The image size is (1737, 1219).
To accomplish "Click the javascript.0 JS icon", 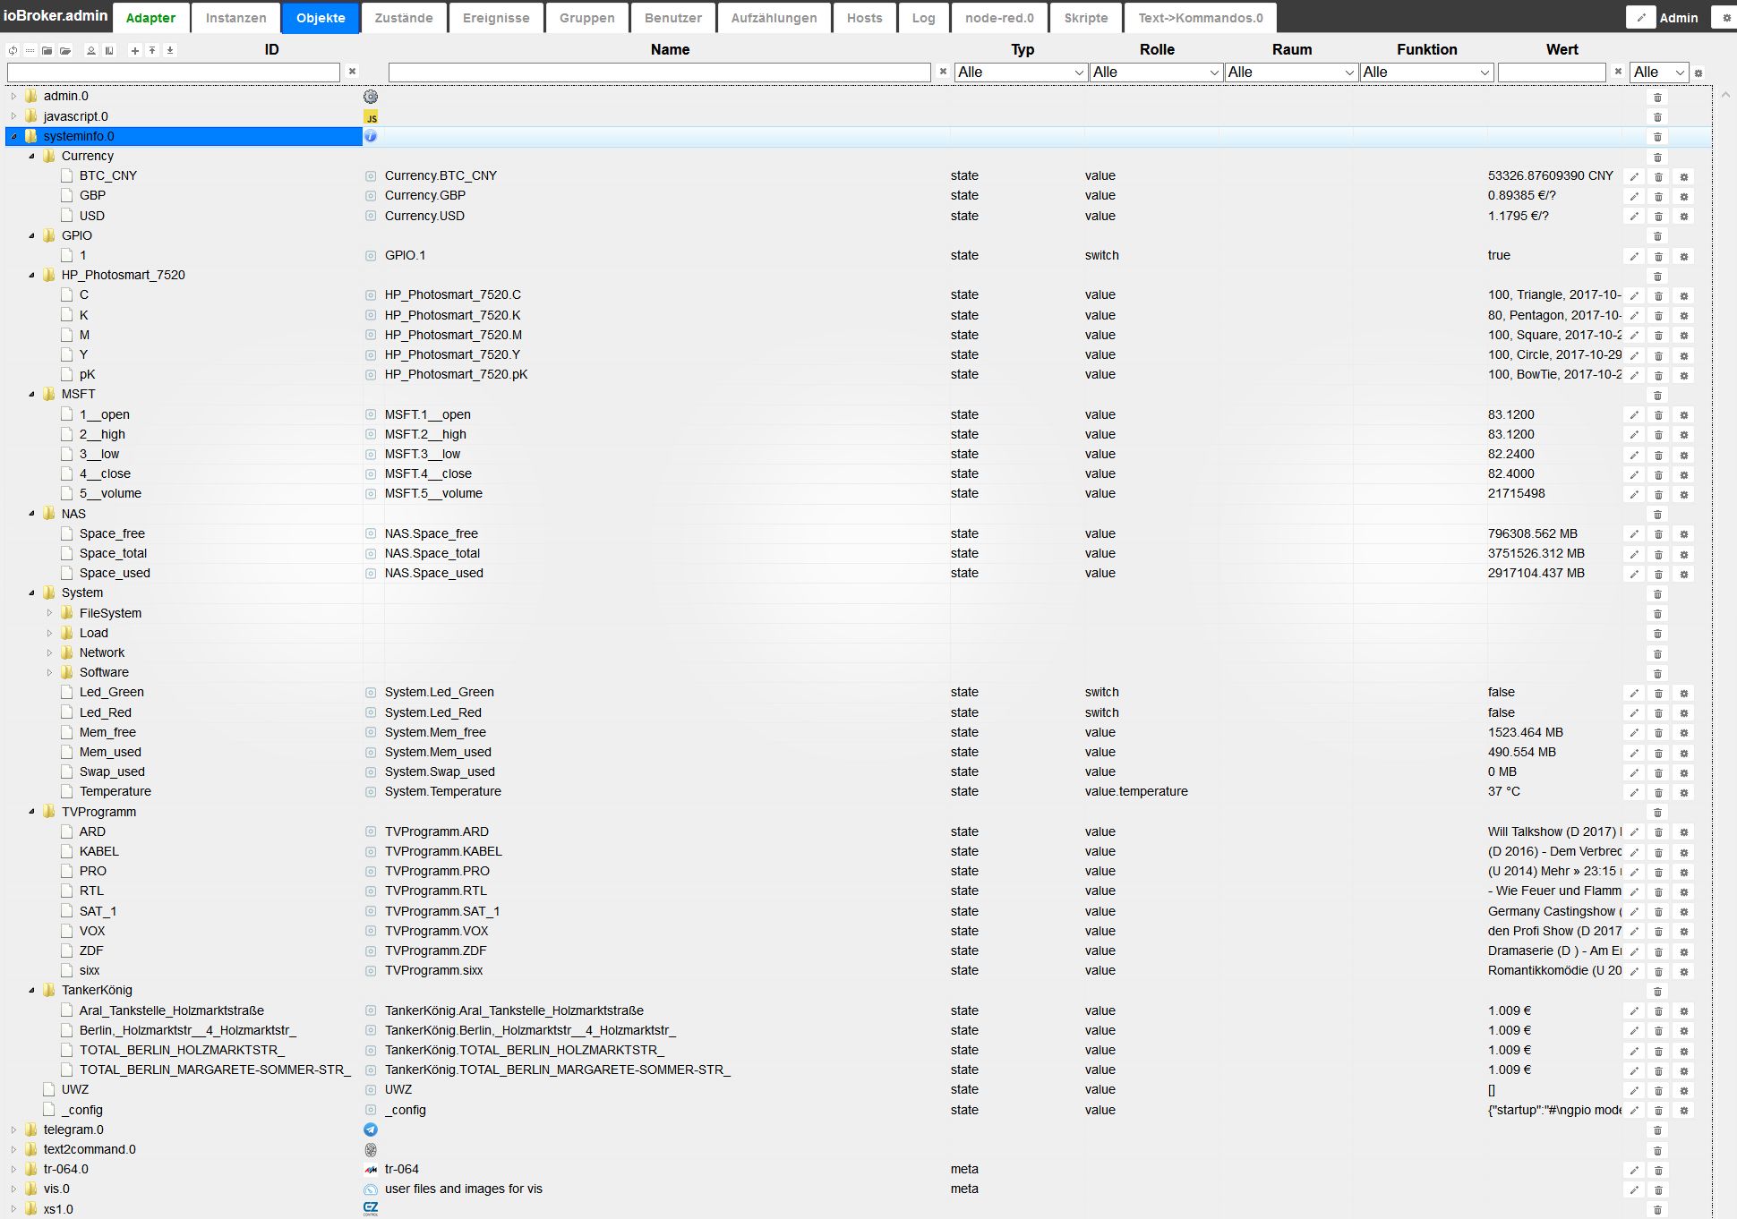I will tap(371, 116).
